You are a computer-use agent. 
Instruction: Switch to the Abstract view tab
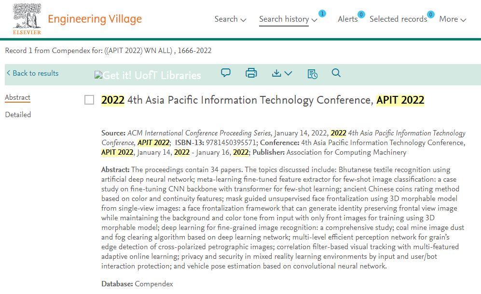tap(18, 97)
